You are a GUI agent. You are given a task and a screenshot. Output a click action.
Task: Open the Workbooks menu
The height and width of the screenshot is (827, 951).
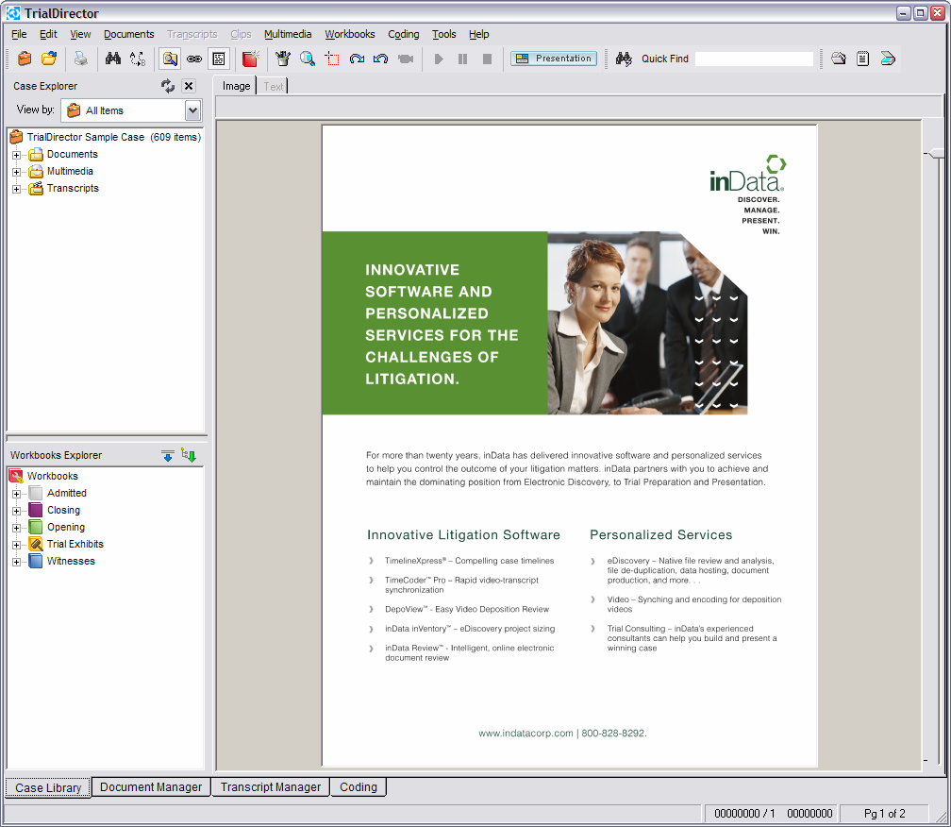click(x=349, y=34)
